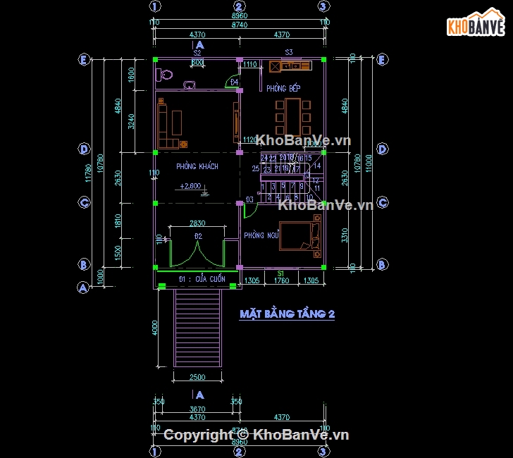The height and width of the screenshot is (458, 513).
Task: Click stair step number 25
Action: (x=256, y=168)
